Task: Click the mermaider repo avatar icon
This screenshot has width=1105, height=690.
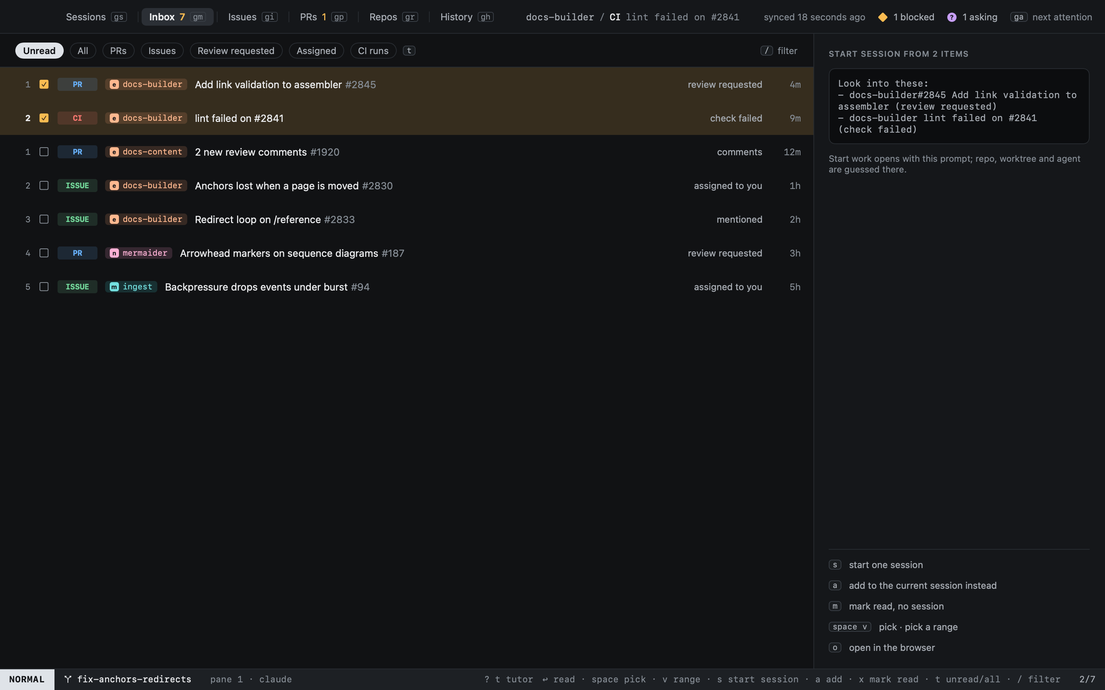Action: pos(114,253)
